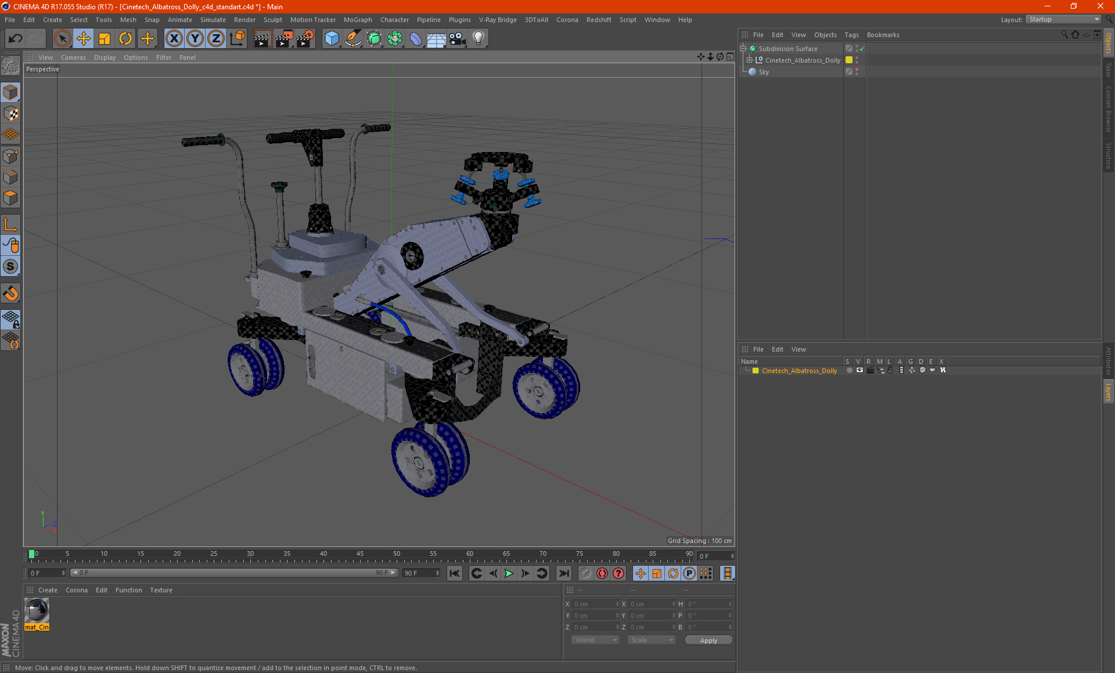Toggle viewport maximize icon
1115x673 pixels.
click(730, 57)
